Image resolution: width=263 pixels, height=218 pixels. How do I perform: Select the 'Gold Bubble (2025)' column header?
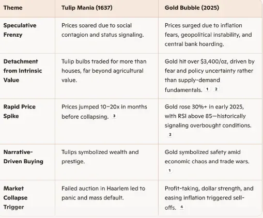[192, 8]
